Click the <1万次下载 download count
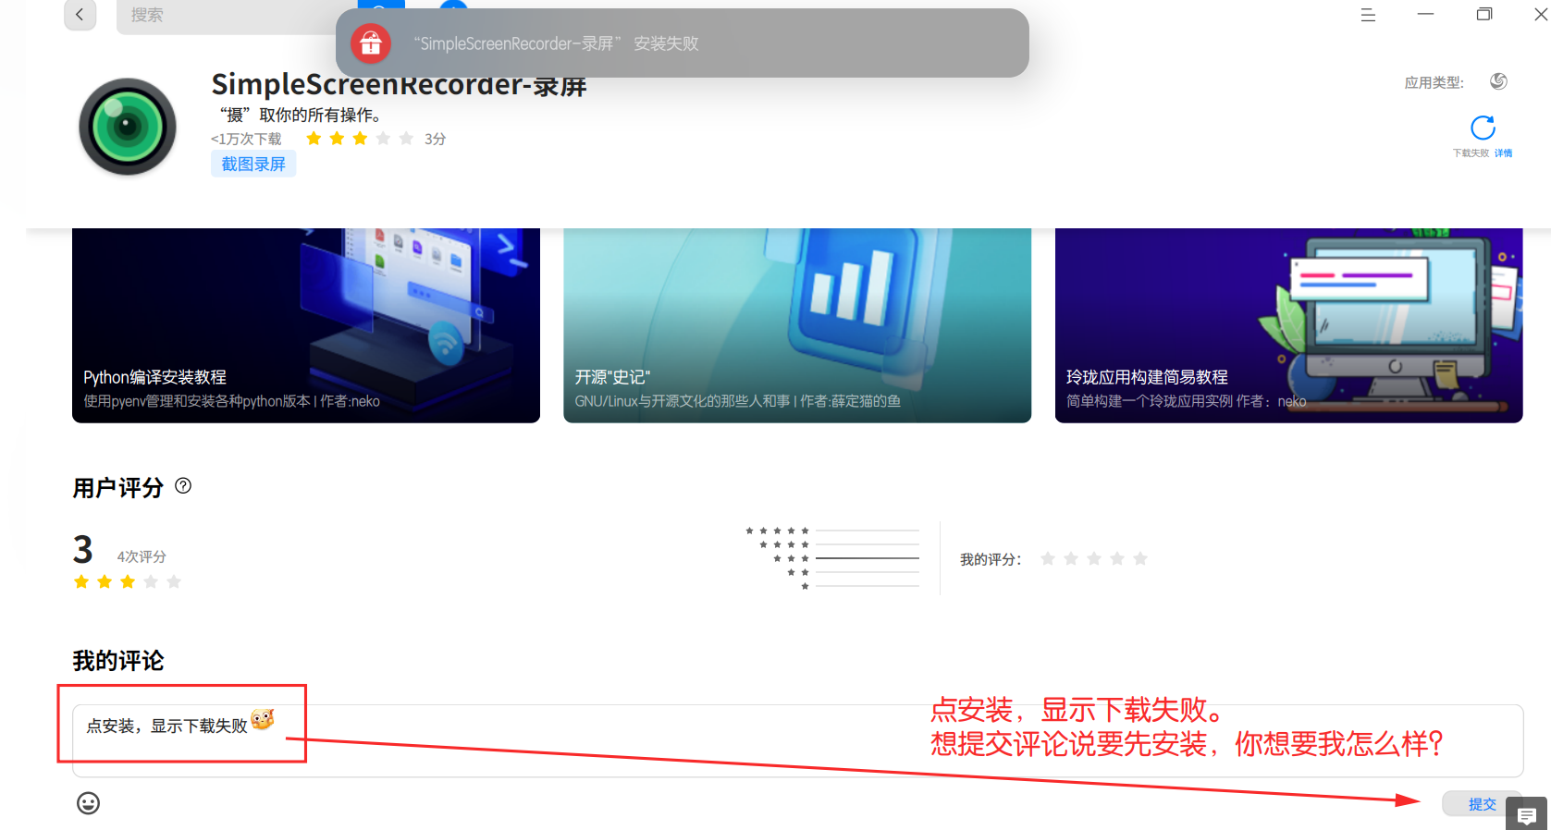This screenshot has width=1551, height=830. click(246, 139)
